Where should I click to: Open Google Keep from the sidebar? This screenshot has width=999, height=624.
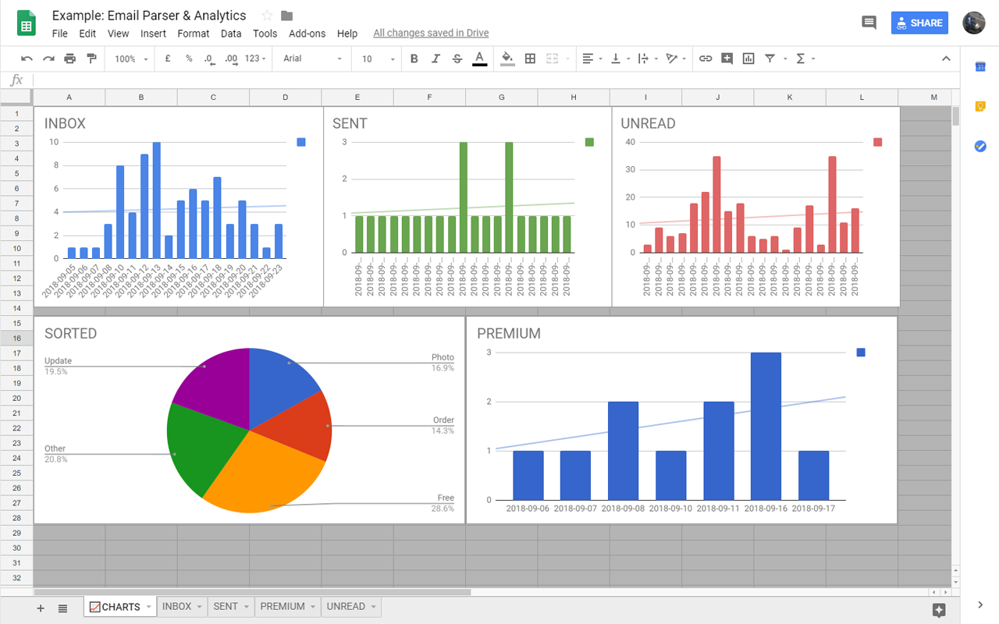coord(979,106)
